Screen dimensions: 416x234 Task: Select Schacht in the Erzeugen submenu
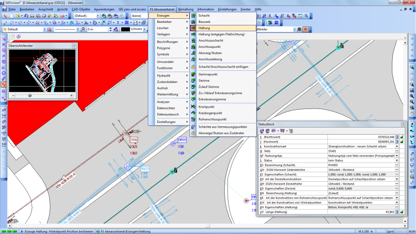coord(204,15)
